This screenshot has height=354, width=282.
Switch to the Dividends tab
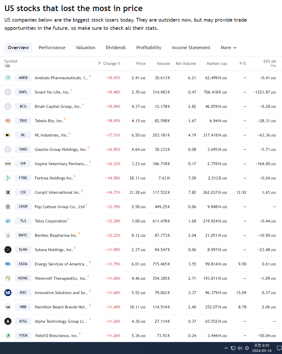click(116, 48)
